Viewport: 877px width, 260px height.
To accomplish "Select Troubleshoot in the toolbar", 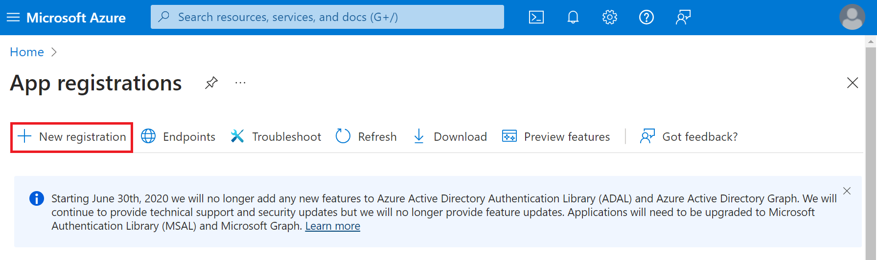I will (x=276, y=137).
